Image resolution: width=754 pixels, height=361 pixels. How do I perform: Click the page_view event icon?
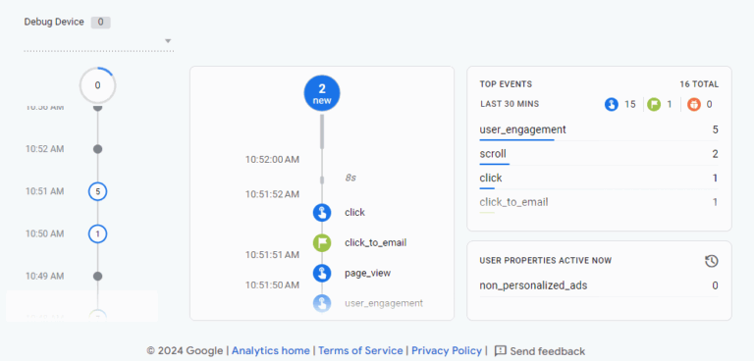point(322,273)
